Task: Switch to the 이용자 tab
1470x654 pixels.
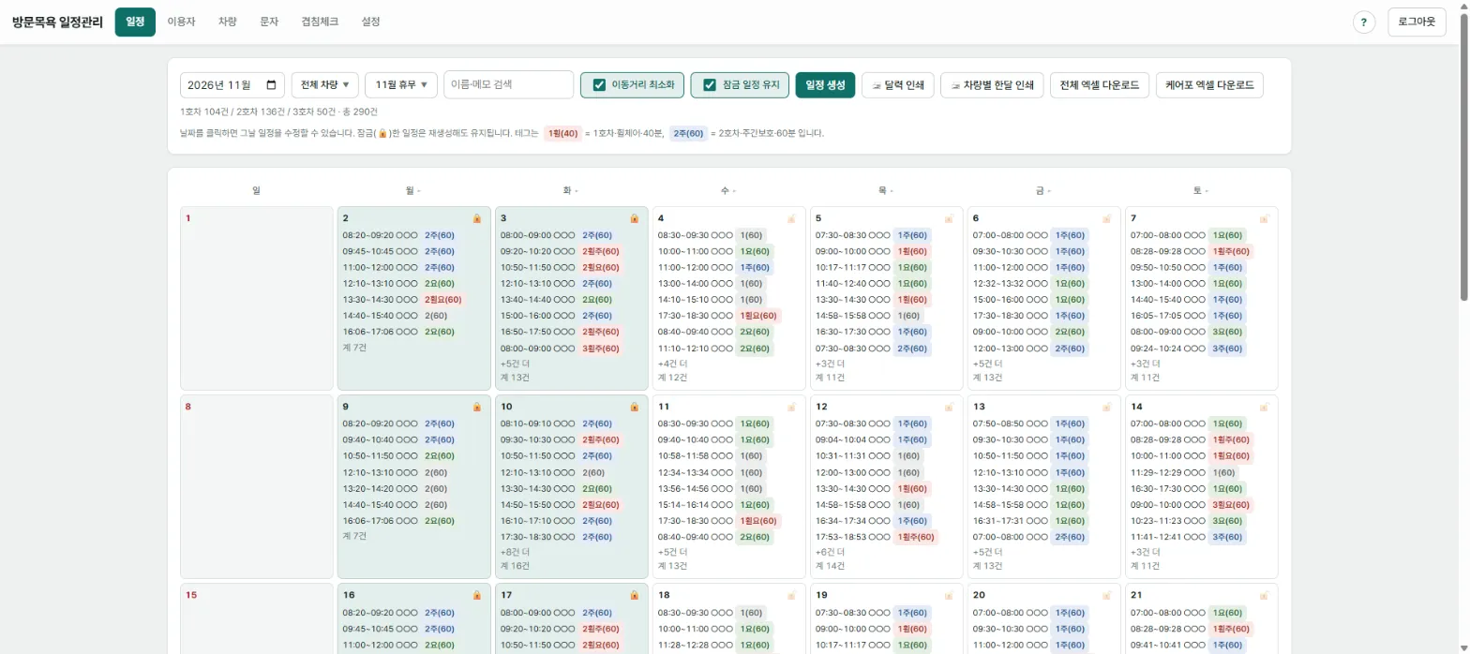Action: [181, 22]
